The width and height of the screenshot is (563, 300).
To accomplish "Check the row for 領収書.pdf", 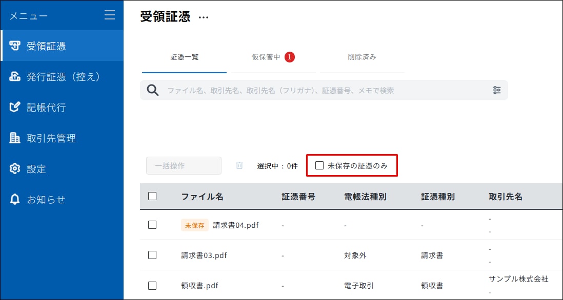I will point(152,285).
